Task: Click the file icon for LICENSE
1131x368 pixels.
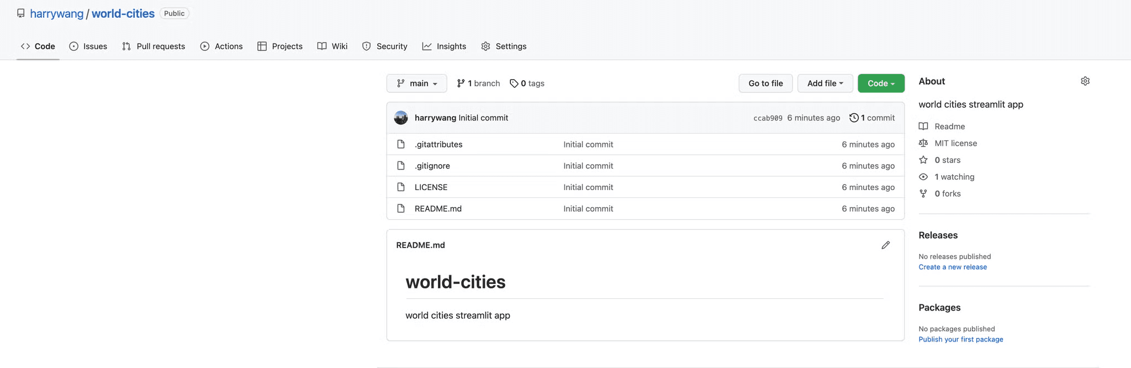Action: 401,187
